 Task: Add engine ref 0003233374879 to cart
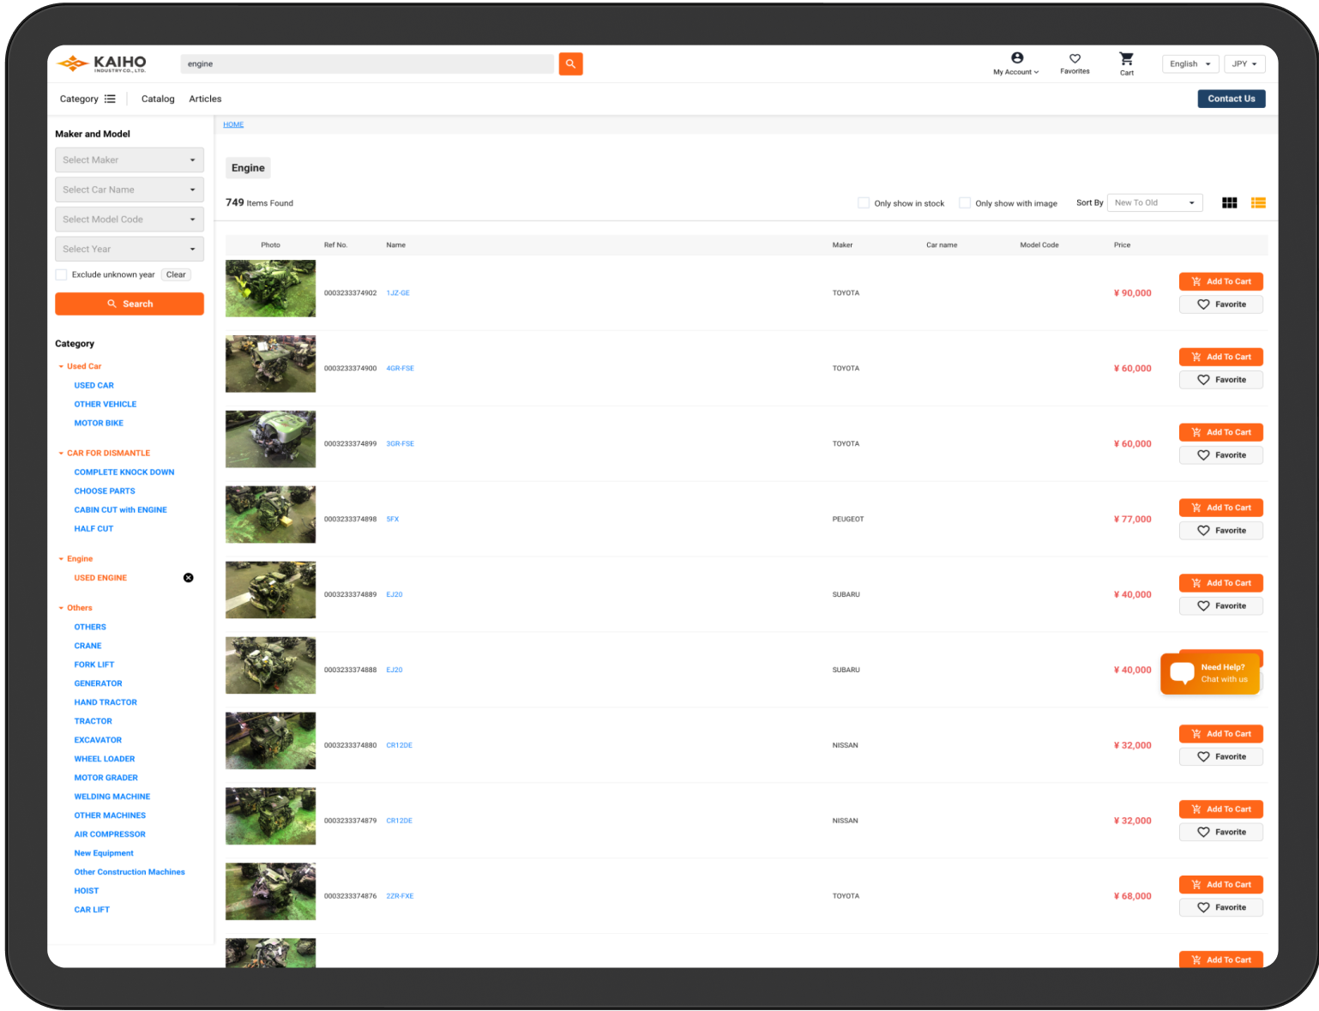click(x=1220, y=809)
